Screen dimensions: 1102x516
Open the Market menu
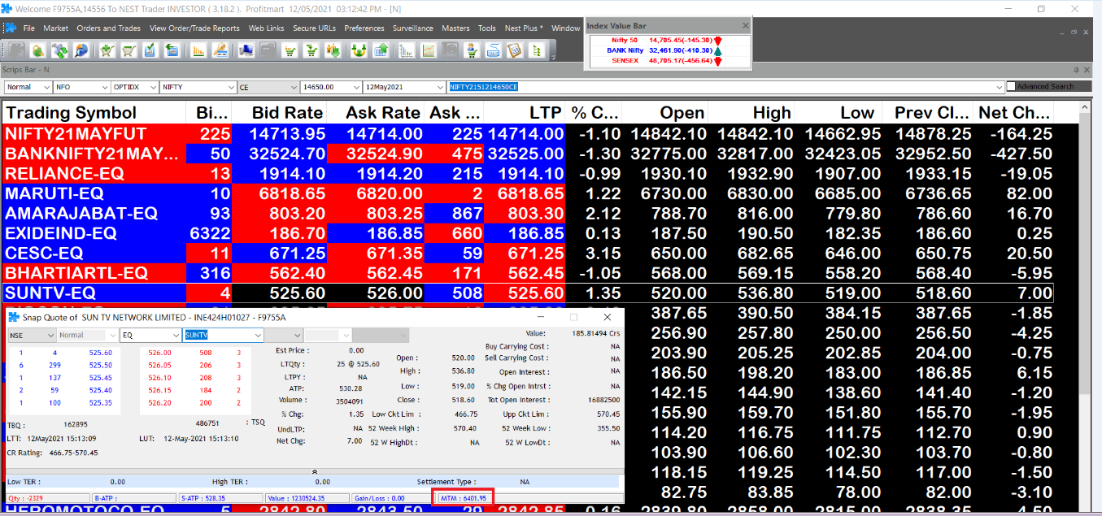(56, 28)
